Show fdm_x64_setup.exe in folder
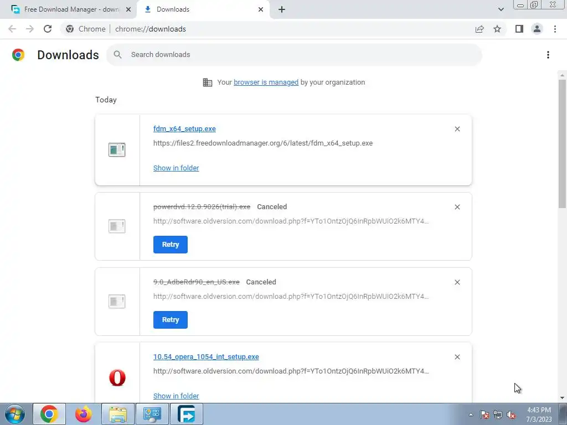The height and width of the screenshot is (425, 567). pyautogui.click(x=176, y=168)
